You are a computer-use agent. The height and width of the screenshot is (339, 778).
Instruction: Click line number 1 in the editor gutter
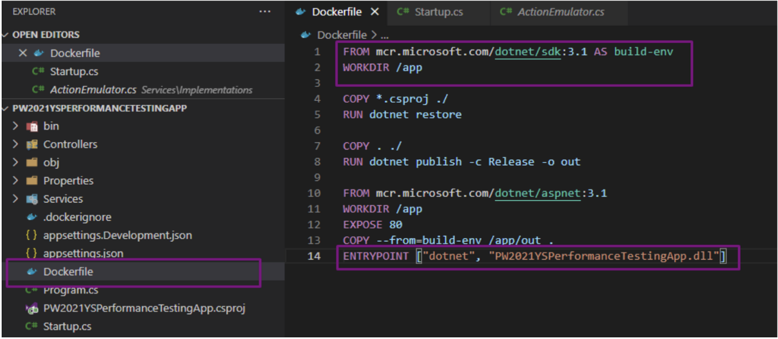tap(317, 52)
